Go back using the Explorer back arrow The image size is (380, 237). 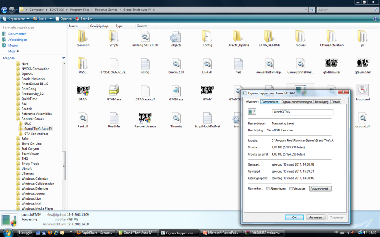tap(4, 10)
